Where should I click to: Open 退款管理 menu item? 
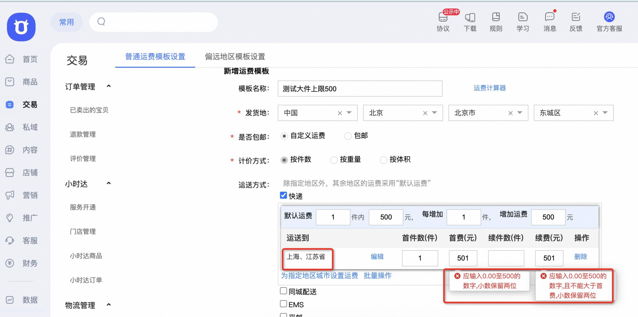[83, 134]
